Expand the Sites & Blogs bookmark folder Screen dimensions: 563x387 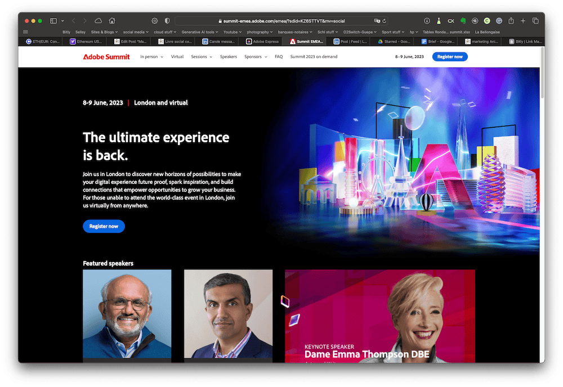(x=104, y=32)
